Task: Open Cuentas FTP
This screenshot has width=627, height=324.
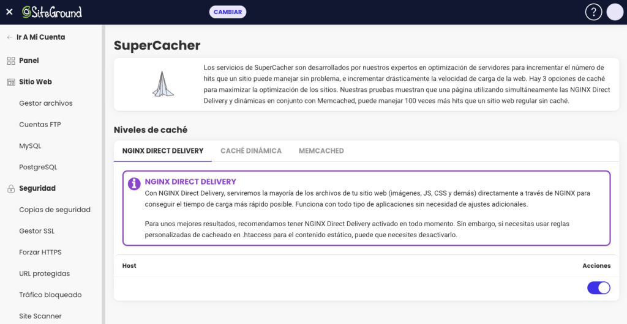Action: [x=40, y=125]
